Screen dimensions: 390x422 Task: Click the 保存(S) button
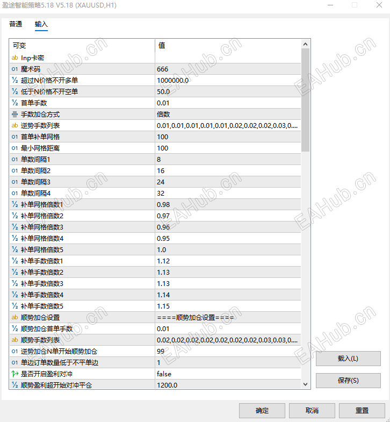pos(348,381)
